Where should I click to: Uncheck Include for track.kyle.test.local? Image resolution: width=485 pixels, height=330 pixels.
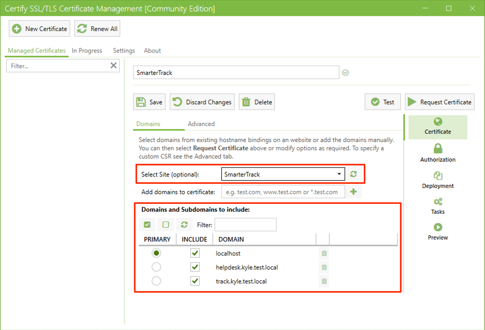pos(195,281)
